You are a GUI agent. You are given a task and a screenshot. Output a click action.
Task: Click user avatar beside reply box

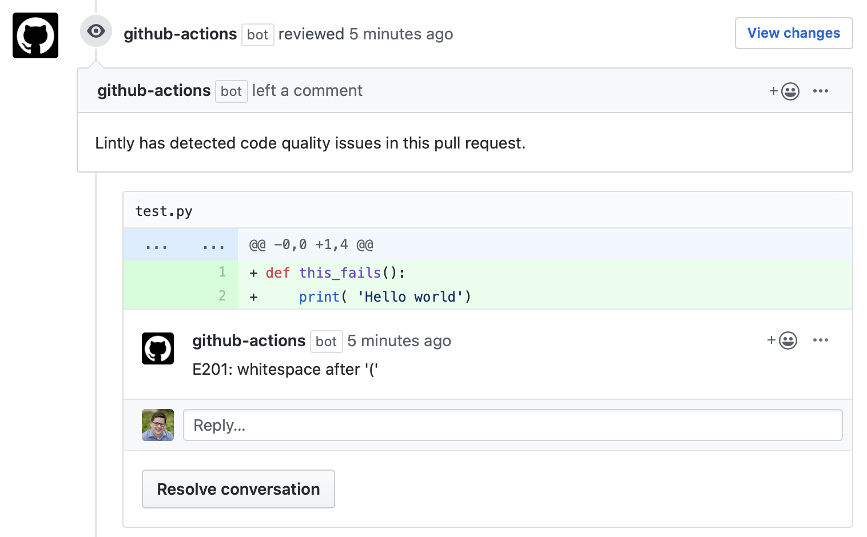(x=158, y=425)
